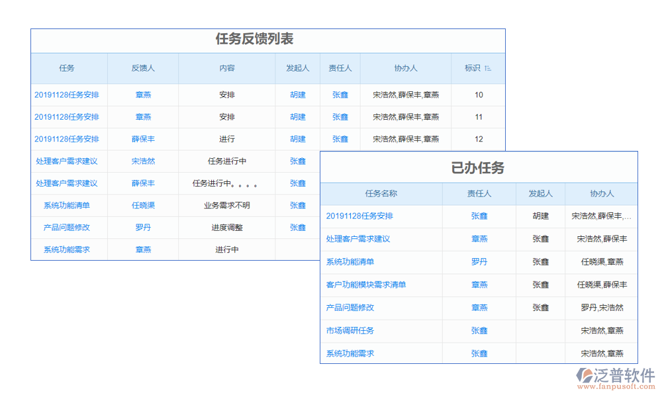Select the 业务需求不明 content cell
Screen dimensions: 662x397
(x=227, y=206)
